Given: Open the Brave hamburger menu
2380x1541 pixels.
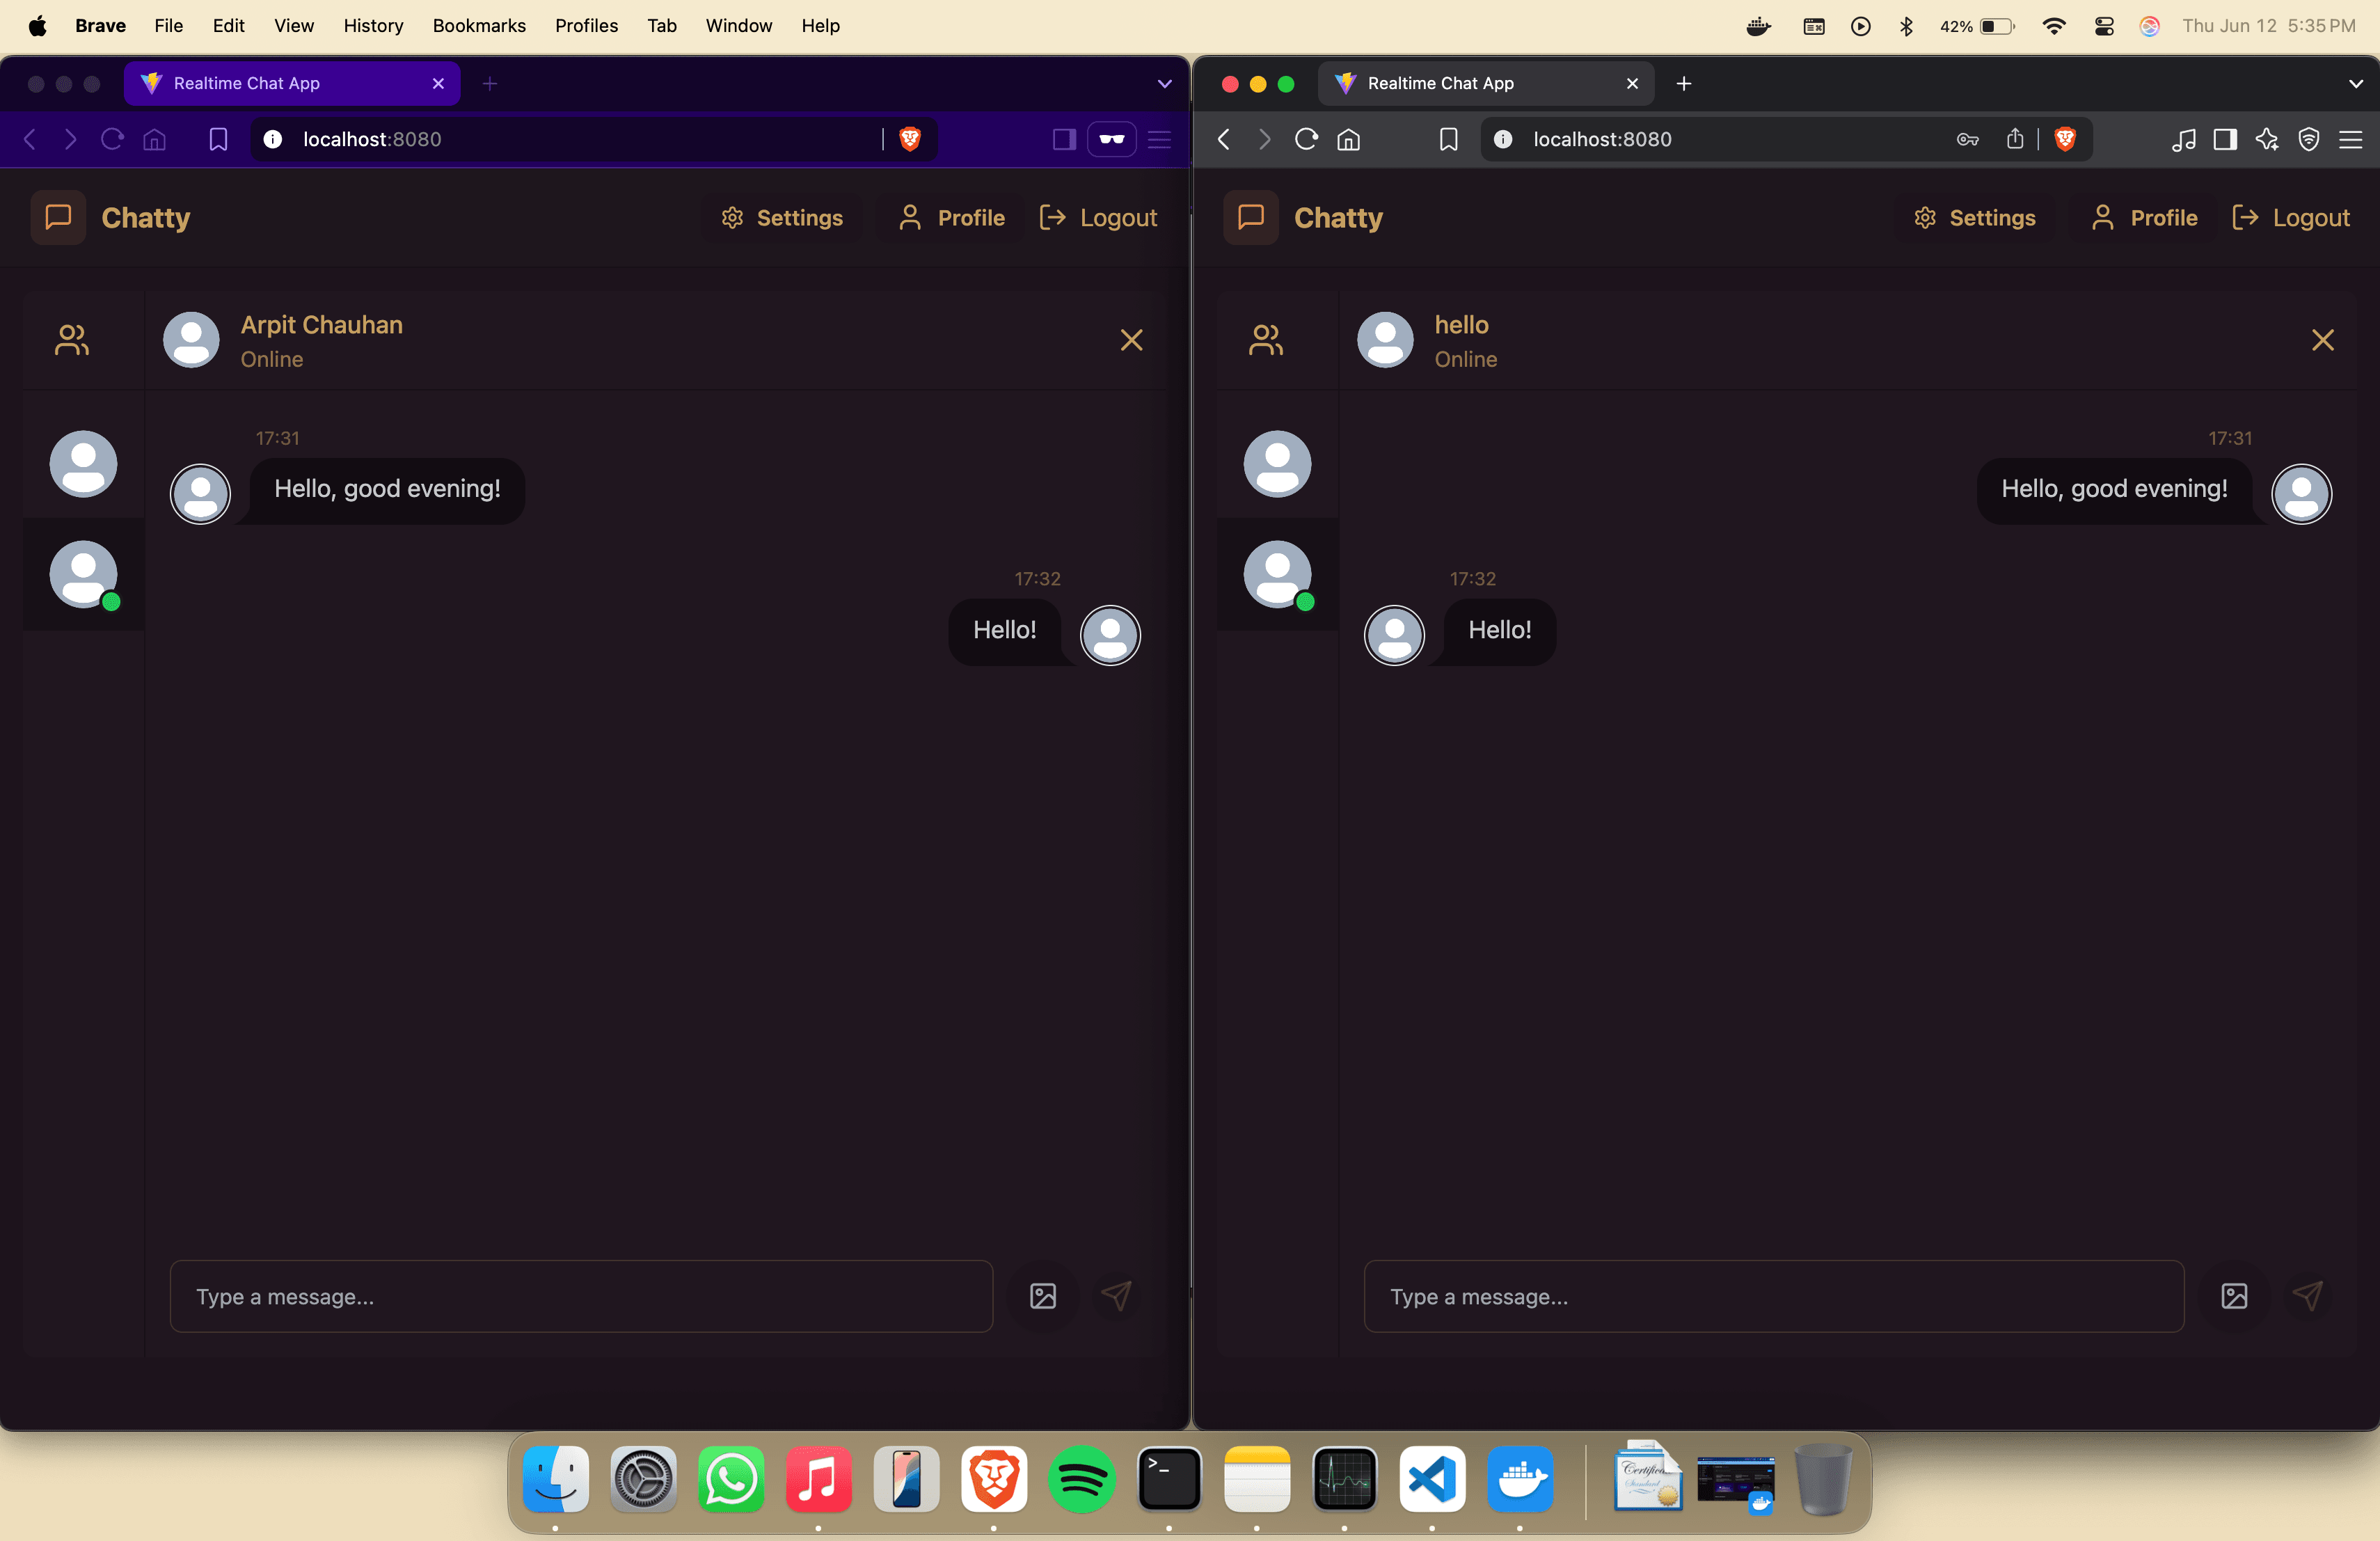Looking at the screenshot, I should [x=1159, y=139].
